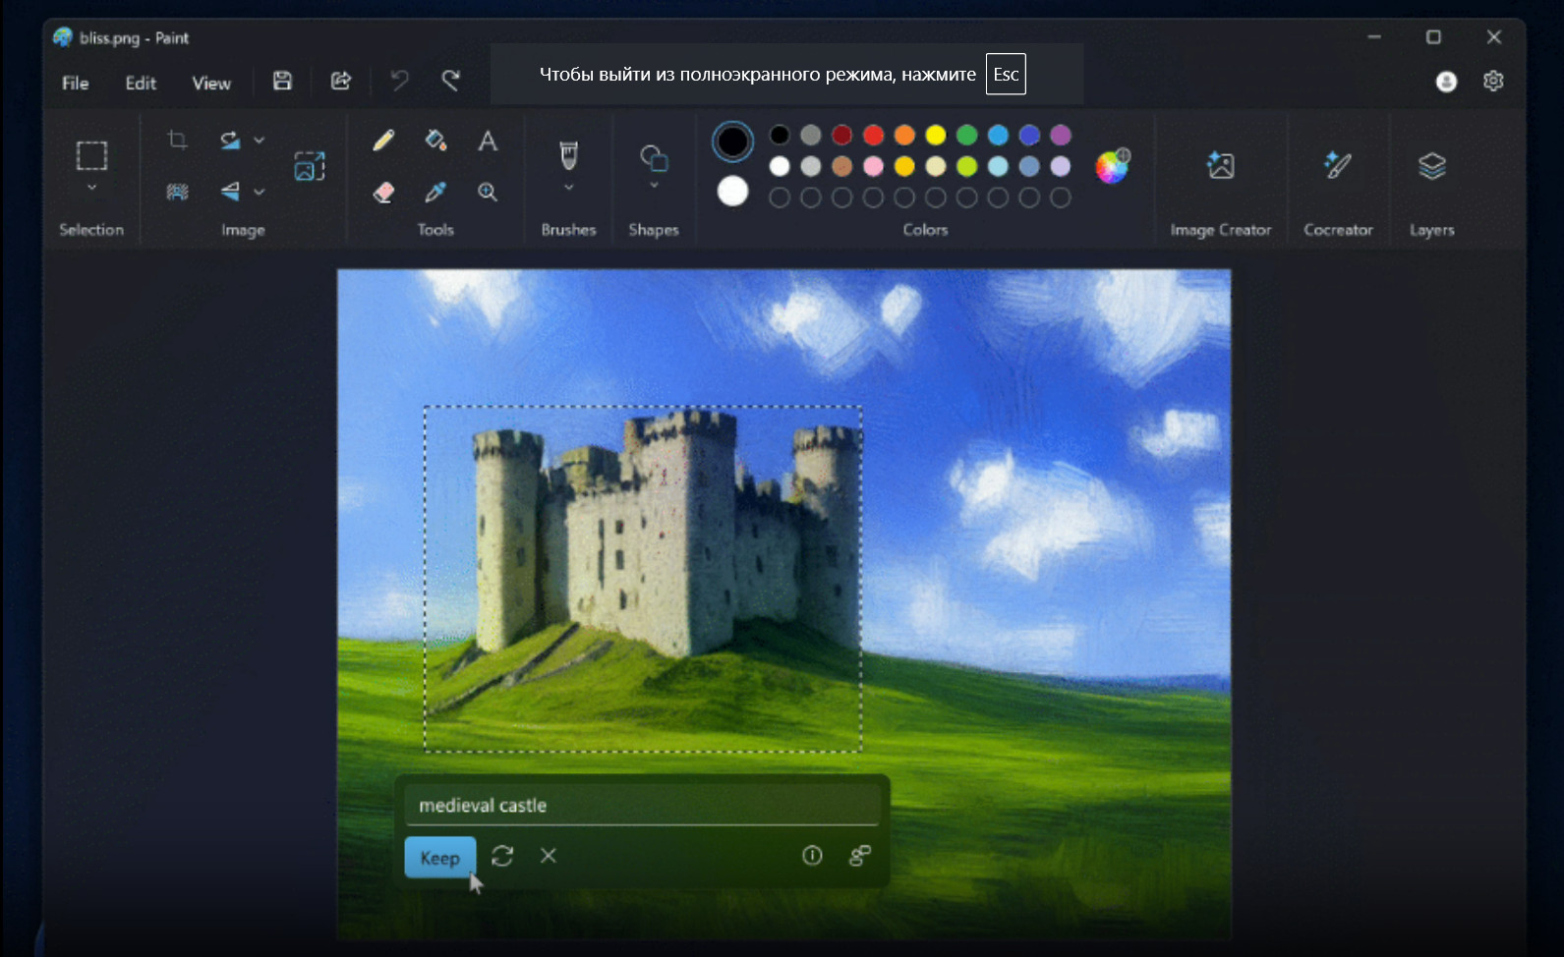Click the medieval castle prompt field
Image resolution: width=1564 pixels, height=957 pixels.
(x=642, y=806)
